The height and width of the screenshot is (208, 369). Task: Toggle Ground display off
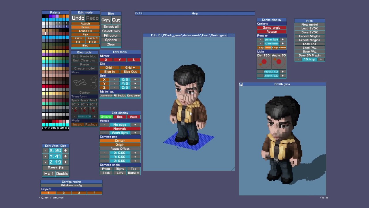pyautogui.click(x=106, y=117)
